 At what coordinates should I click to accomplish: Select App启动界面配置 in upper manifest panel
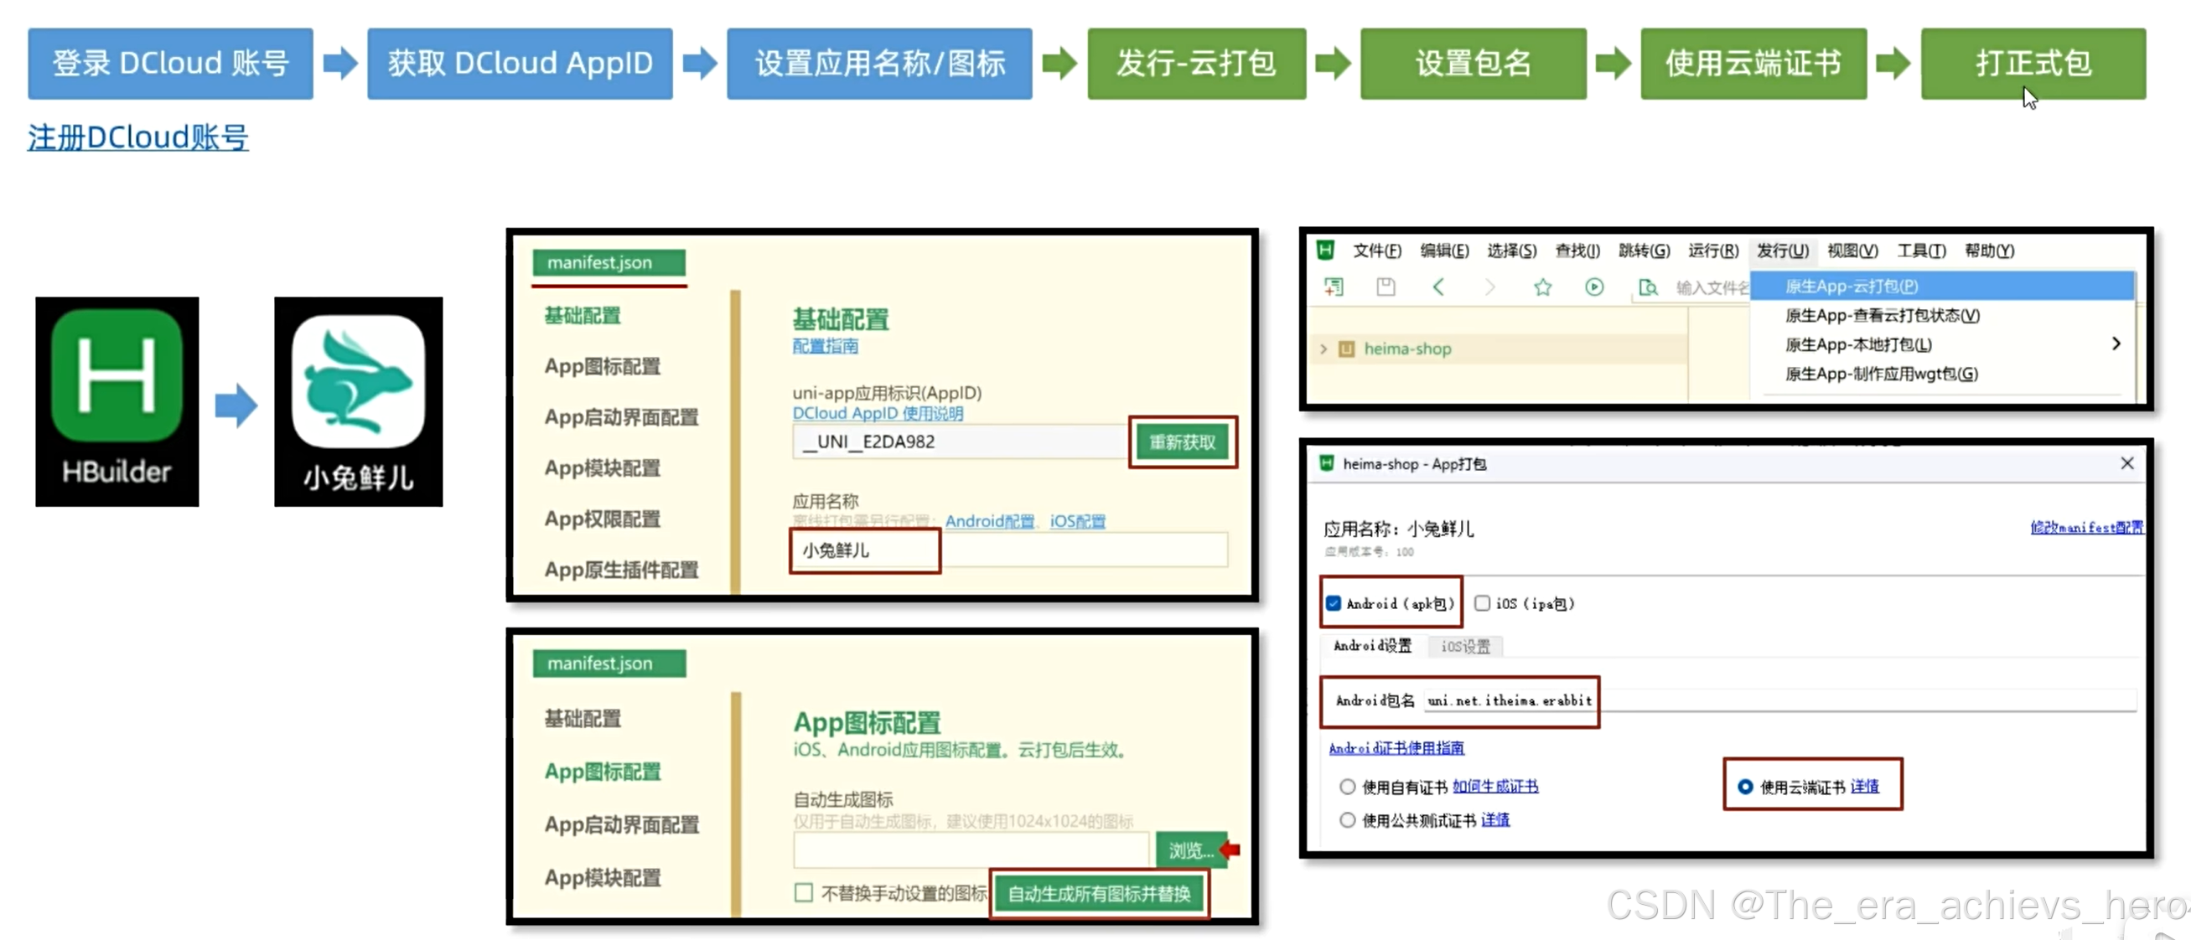(622, 417)
